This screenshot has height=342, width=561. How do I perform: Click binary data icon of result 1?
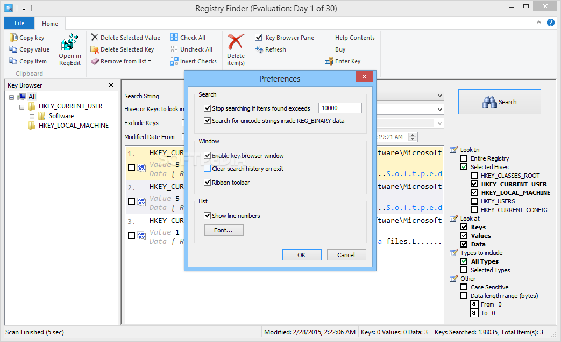coord(141,168)
